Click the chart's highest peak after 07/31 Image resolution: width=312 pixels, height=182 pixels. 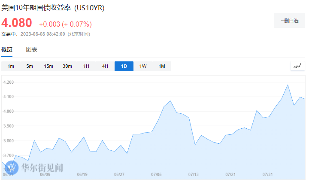[288, 85]
